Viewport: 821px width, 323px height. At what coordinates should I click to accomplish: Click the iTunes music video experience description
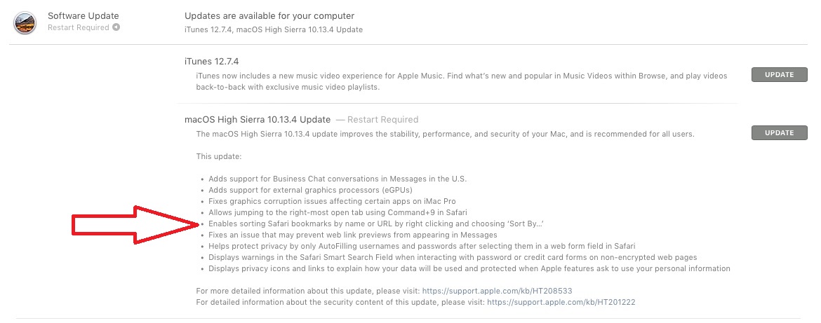click(x=461, y=81)
